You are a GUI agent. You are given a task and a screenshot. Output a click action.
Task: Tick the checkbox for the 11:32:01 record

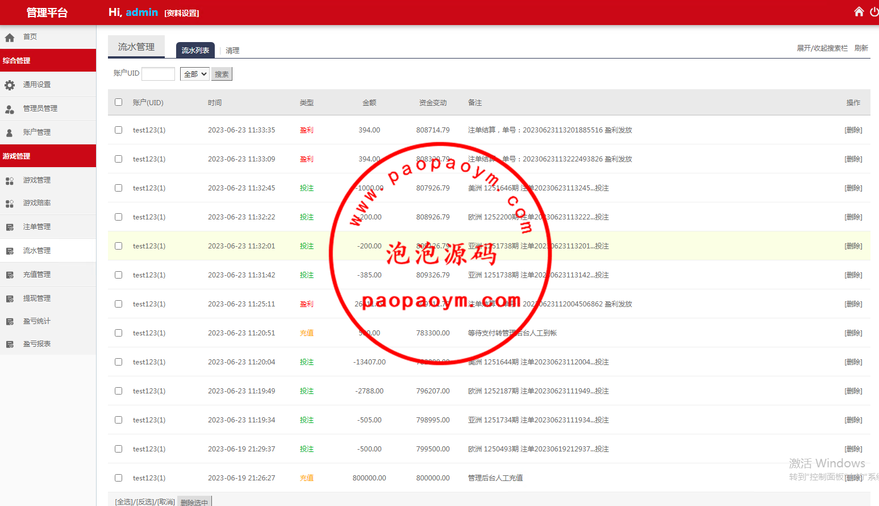click(x=118, y=246)
